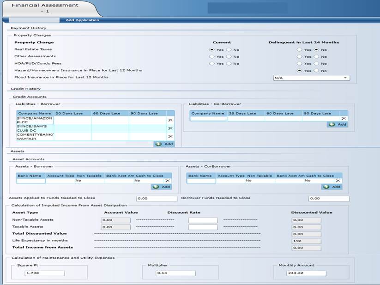Delete the co-borrower liability row
The height and width of the screenshot is (285, 380).
coord(344,119)
